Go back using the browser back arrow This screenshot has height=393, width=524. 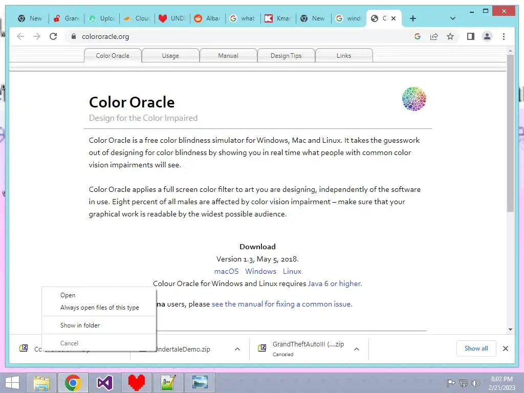click(20, 36)
